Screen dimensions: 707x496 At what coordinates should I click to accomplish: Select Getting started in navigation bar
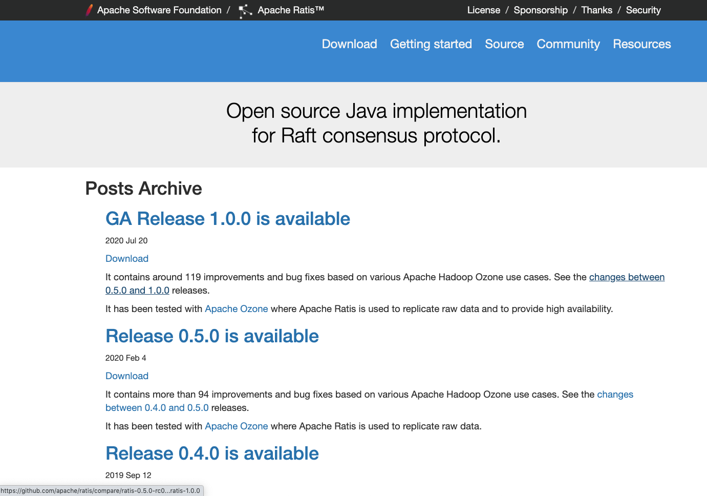(x=431, y=44)
